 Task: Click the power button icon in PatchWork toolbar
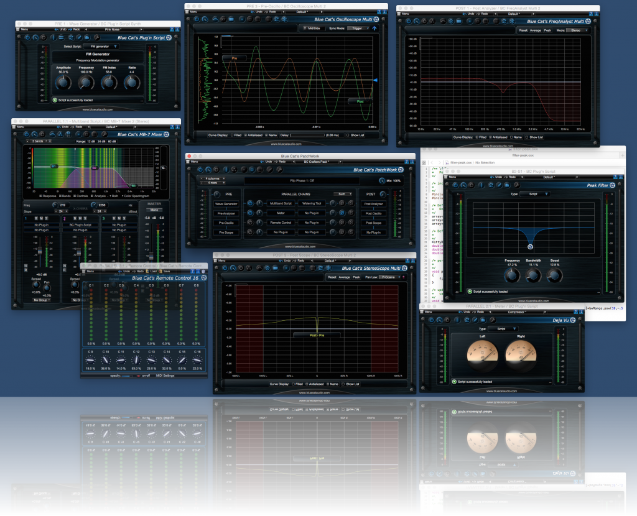tap(200, 170)
